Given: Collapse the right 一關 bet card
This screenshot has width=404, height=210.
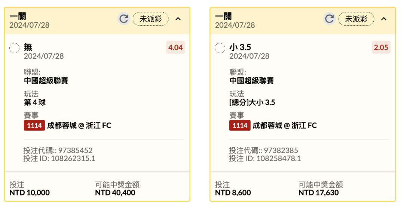Looking at the screenshot, I should click(x=384, y=19).
